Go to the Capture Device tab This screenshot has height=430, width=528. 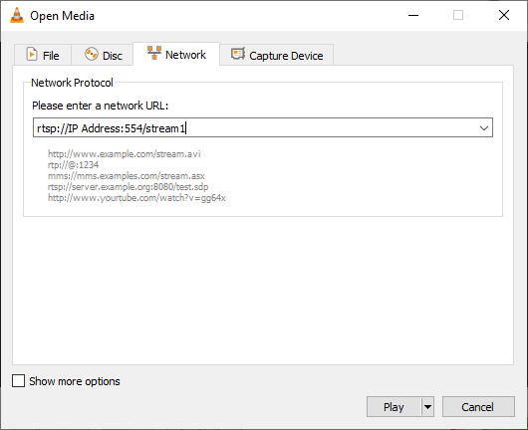click(277, 55)
